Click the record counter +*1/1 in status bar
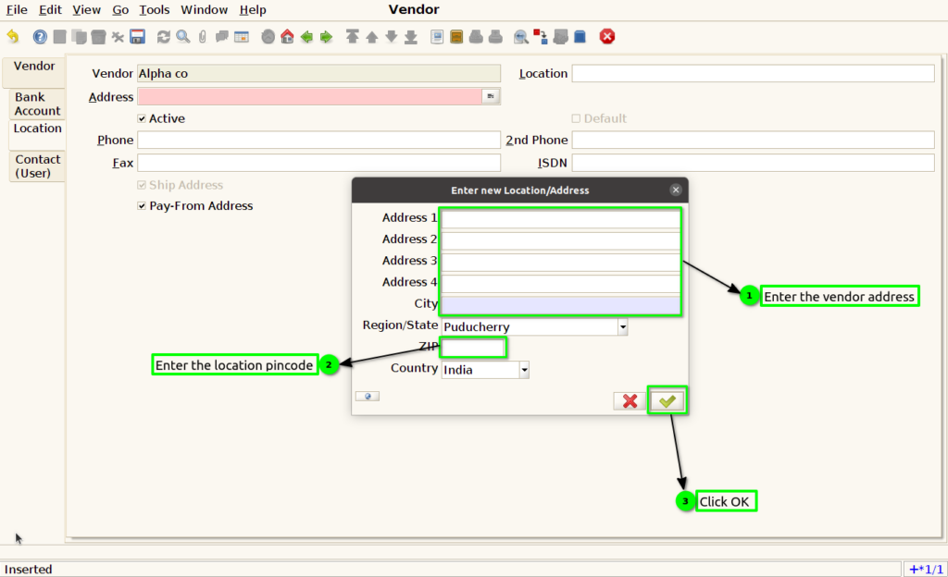The height and width of the screenshot is (577, 948). 926,570
